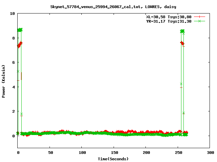217x162 pixels.
Task: Click the y-axis tick label 4
Action: tap(14, 87)
